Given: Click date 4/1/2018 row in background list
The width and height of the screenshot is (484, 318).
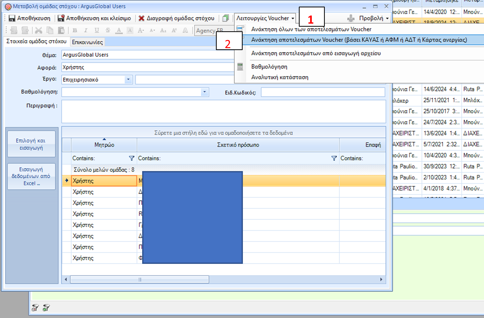Looking at the screenshot, I should click(x=441, y=188).
